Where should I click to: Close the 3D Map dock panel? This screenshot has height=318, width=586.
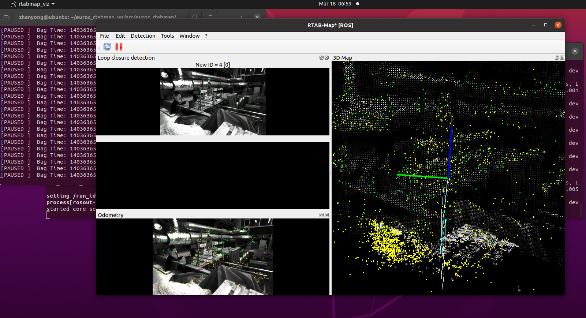[562, 58]
